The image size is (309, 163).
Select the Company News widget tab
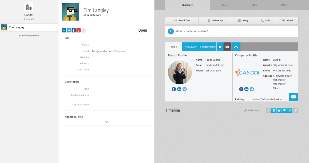point(208,47)
